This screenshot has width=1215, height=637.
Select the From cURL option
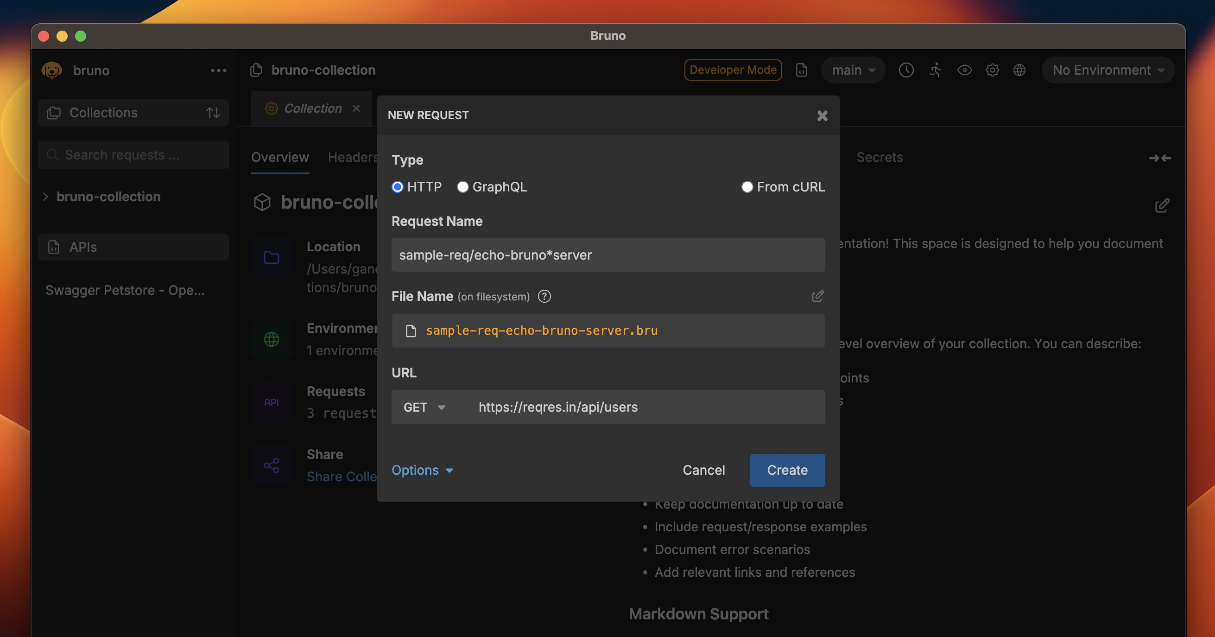[747, 187]
